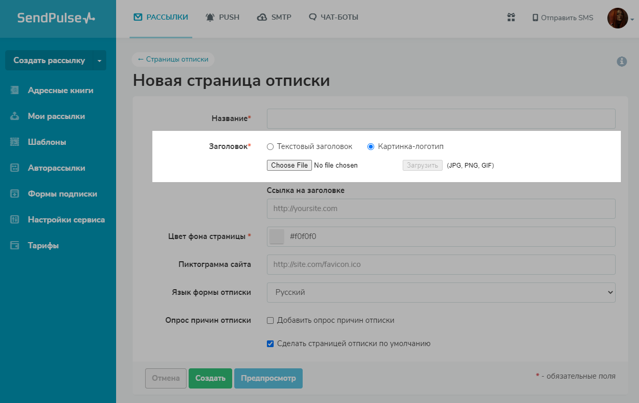Click the Мои рассылки sidebar icon
This screenshot has height=403, width=639.
(15, 116)
